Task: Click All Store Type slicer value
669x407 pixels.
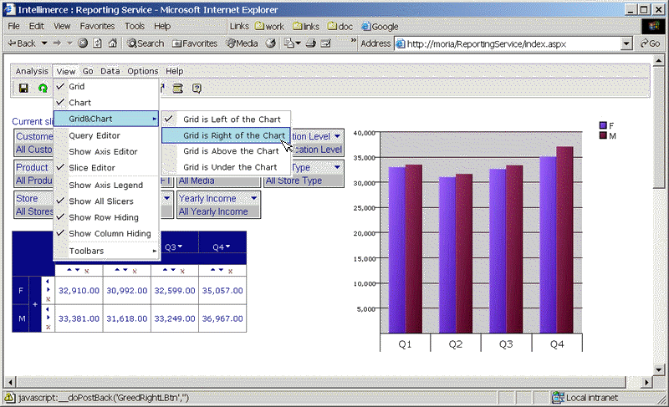Action: click(x=294, y=181)
